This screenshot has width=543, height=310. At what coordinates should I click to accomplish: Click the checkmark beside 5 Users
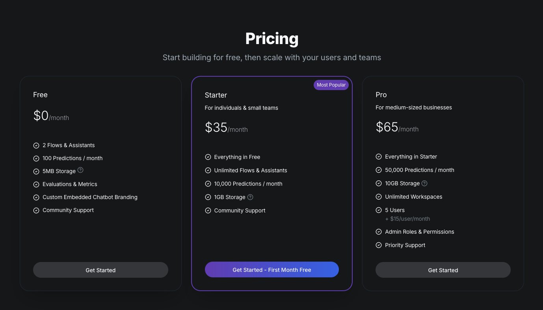(379, 210)
